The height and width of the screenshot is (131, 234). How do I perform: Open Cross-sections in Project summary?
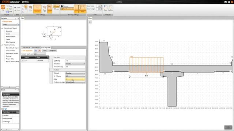point(11,51)
